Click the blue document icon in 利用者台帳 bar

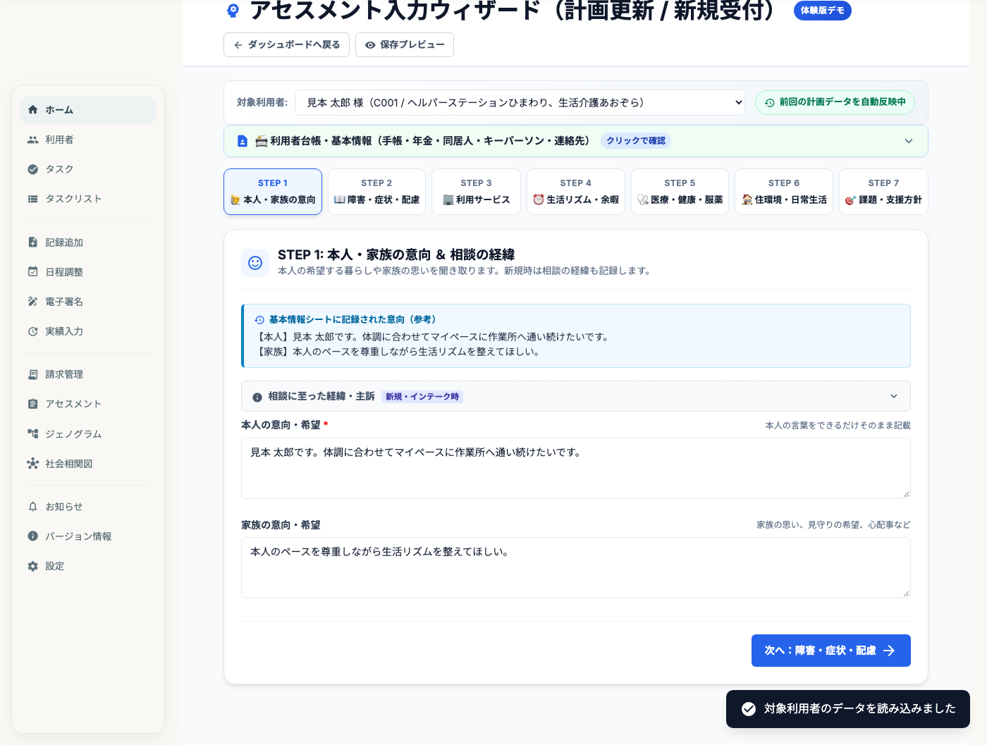click(243, 141)
